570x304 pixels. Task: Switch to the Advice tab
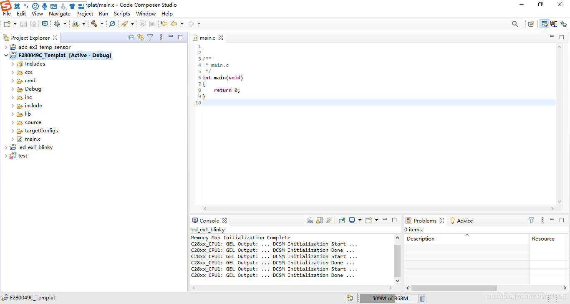coord(461,220)
